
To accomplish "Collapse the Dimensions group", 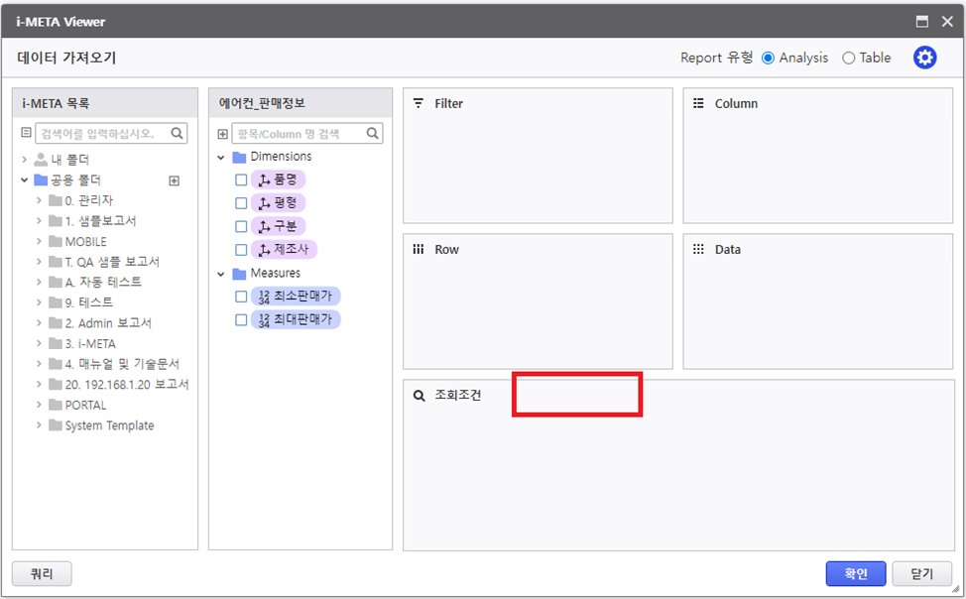I will click(221, 157).
